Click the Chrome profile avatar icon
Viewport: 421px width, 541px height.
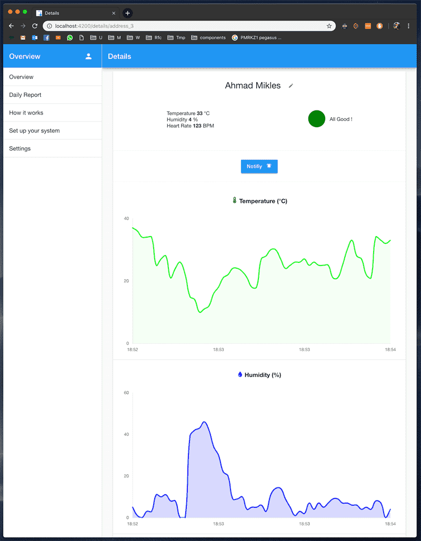tap(396, 26)
